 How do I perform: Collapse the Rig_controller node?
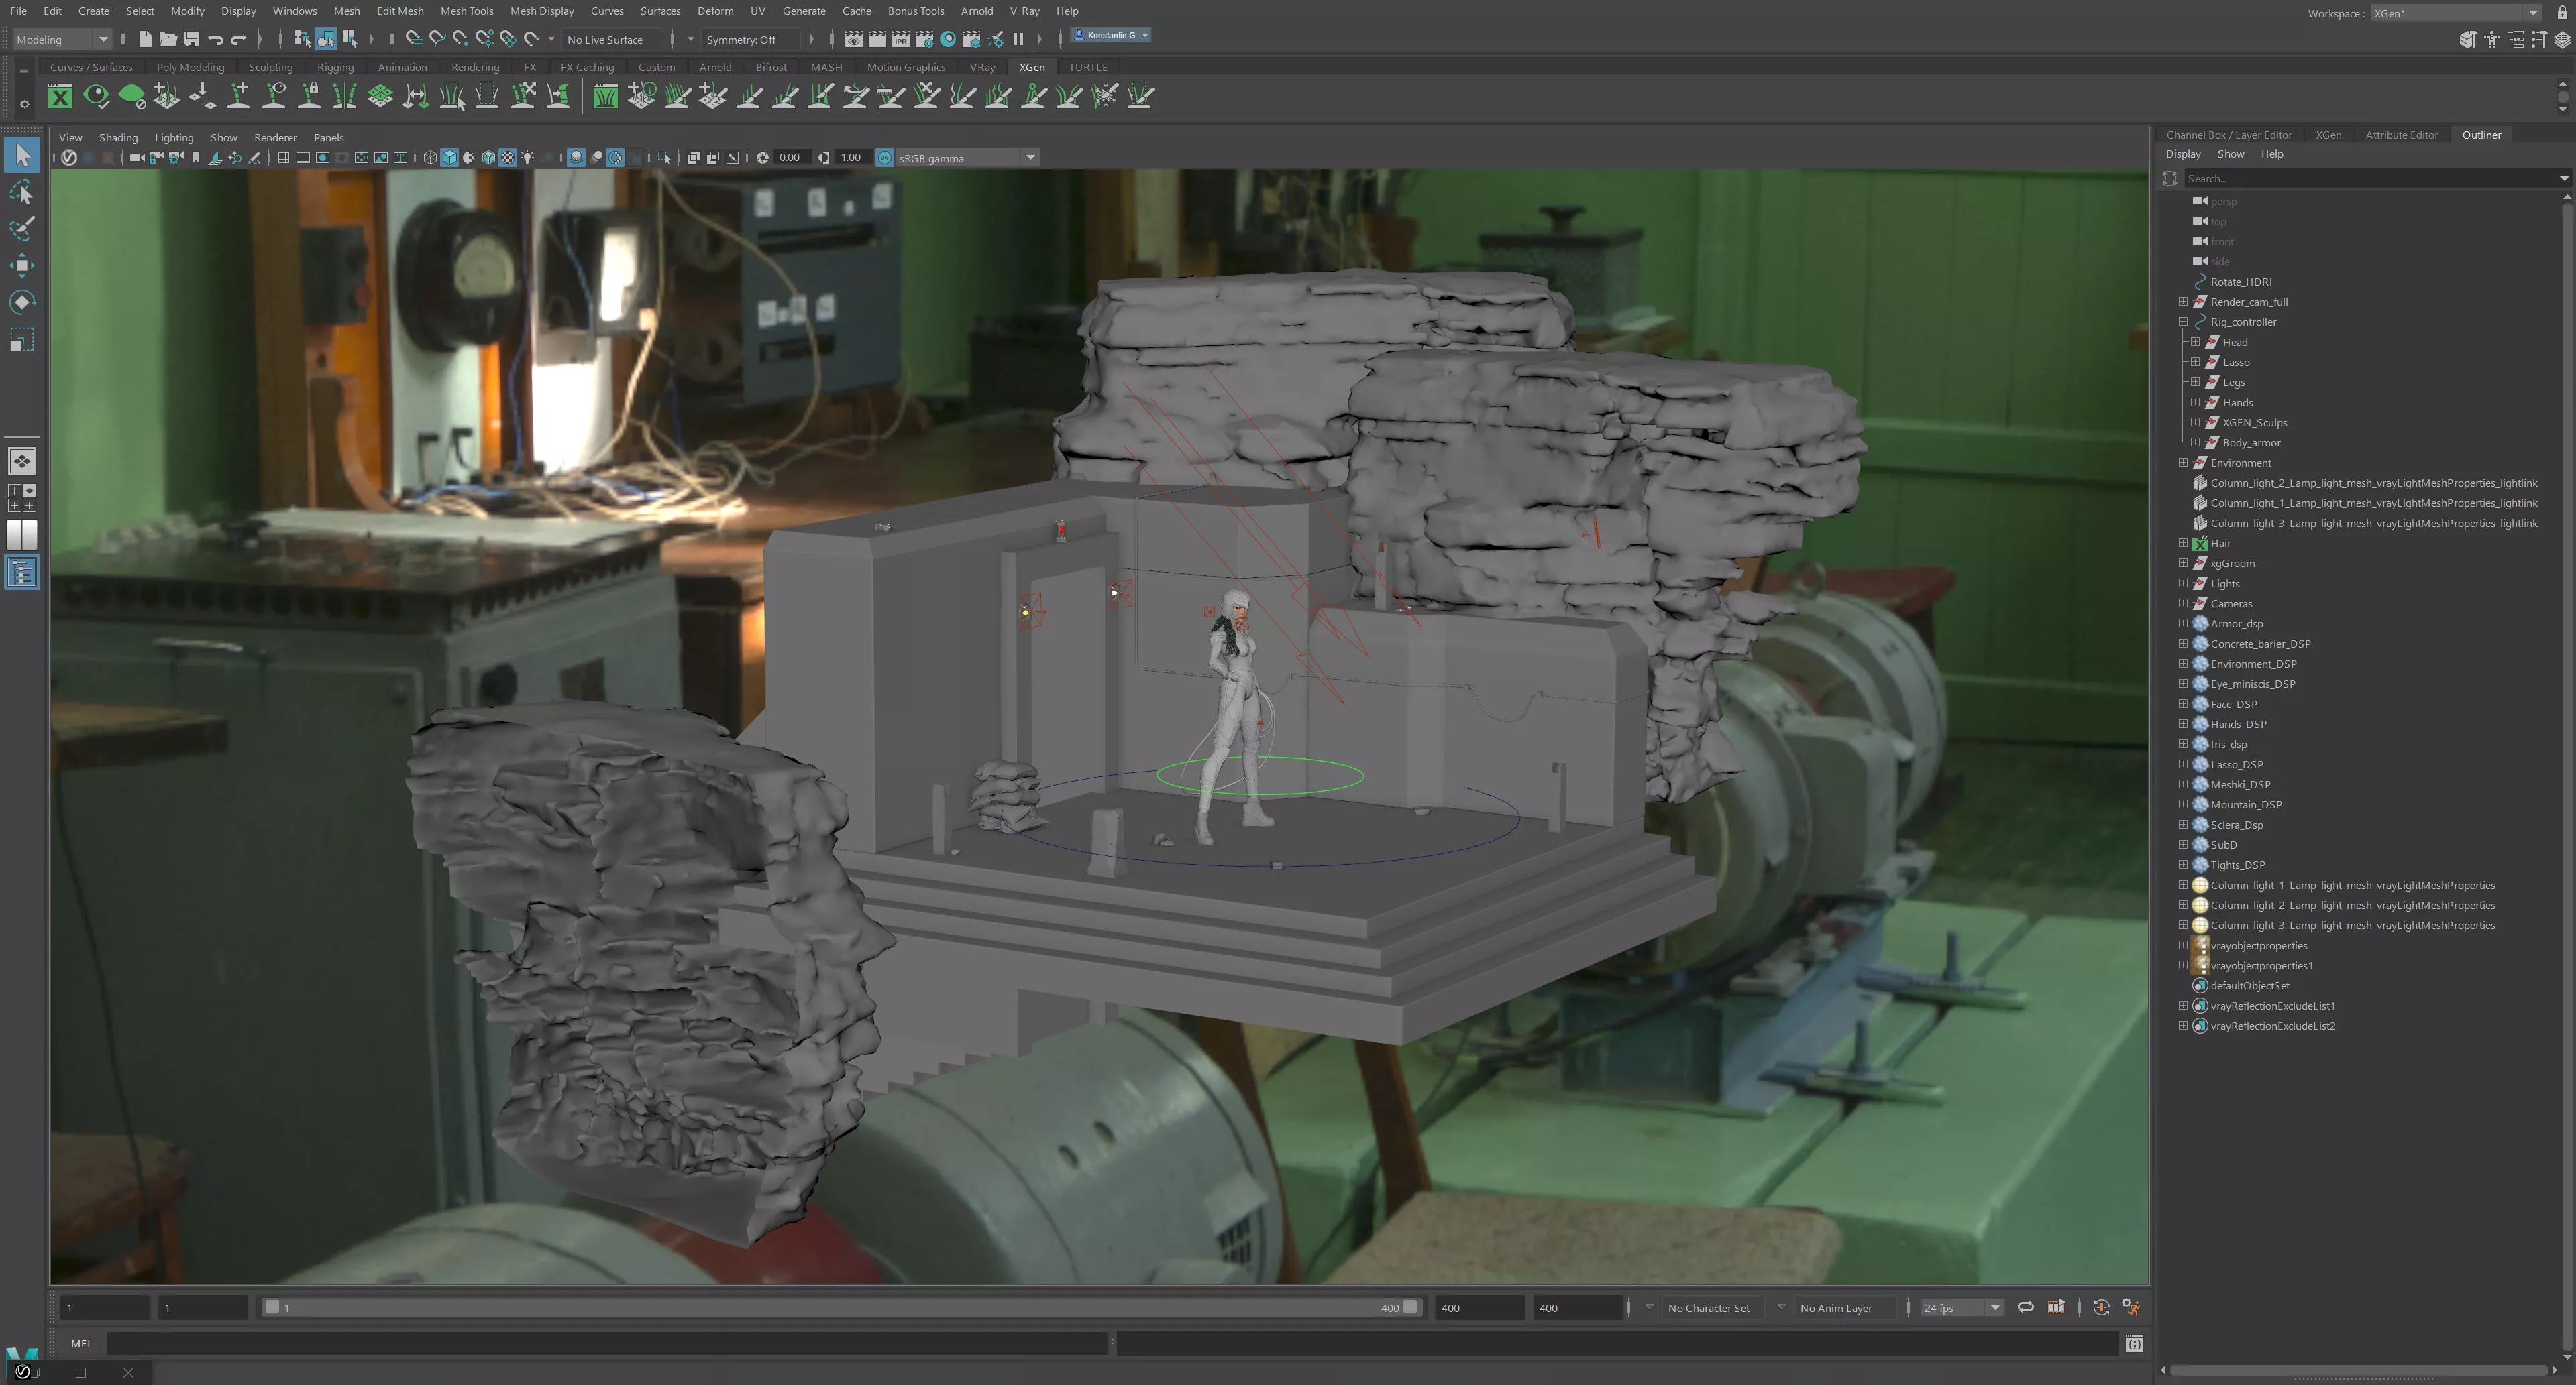2183,322
